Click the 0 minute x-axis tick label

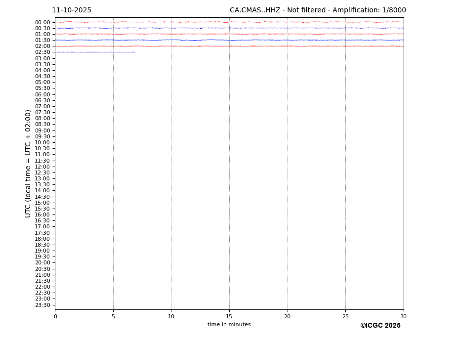55,316
